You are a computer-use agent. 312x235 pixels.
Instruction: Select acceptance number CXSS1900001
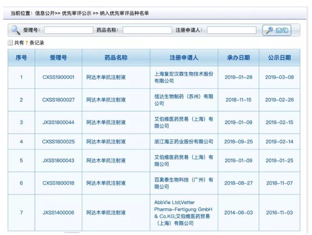(58, 77)
